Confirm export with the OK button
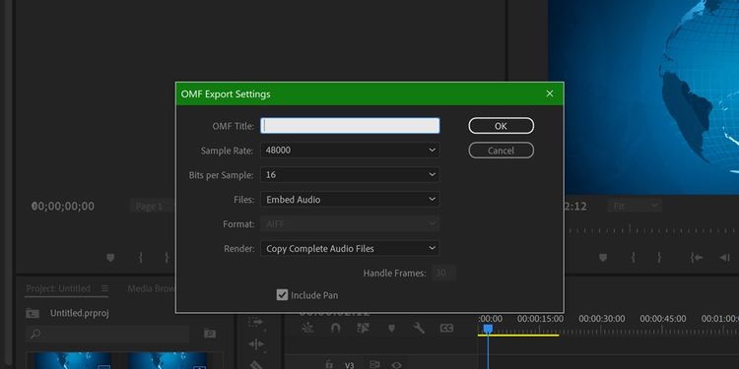This screenshot has height=369, width=739. point(501,126)
